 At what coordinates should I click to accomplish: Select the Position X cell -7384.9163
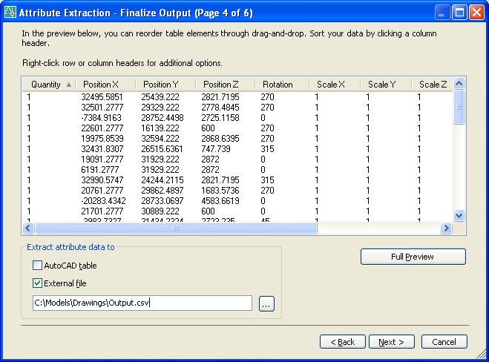click(101, 118)
